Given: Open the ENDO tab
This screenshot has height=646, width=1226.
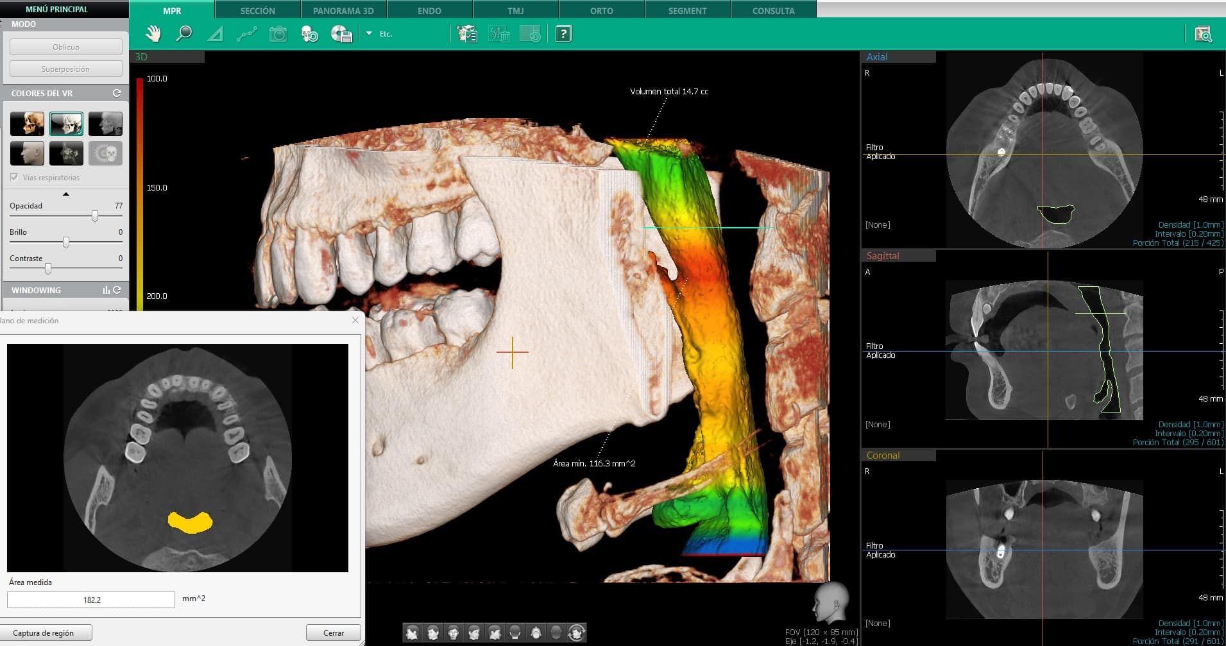Looking at the screenshot, I should 429,11.
